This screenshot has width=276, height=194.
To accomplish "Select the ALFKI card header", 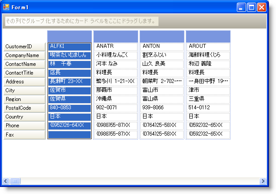I will point(70,36).
